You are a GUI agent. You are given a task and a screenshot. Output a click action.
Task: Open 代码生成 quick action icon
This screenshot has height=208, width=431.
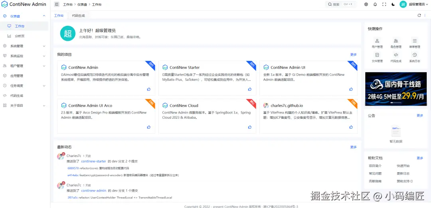point(396,55)
